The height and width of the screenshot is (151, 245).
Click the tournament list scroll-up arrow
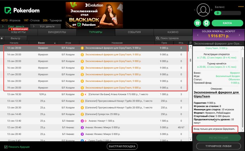pos(190,47)
